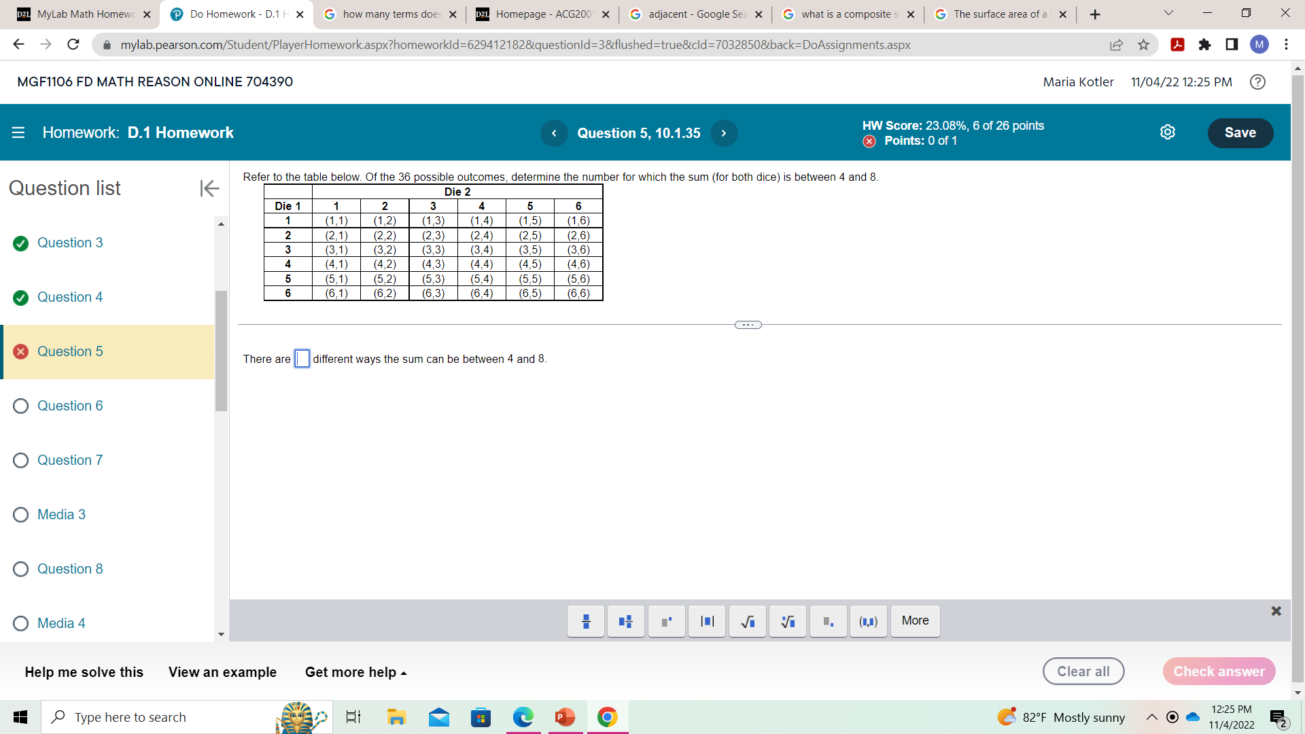
Task: Insert nth root template
Action: pyautogui.click(x=788, y=621)
